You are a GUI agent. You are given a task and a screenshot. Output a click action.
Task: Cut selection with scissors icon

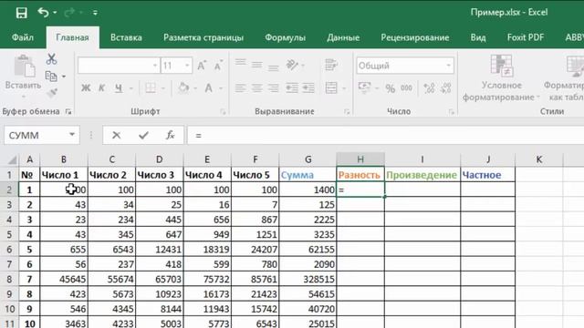51,59
